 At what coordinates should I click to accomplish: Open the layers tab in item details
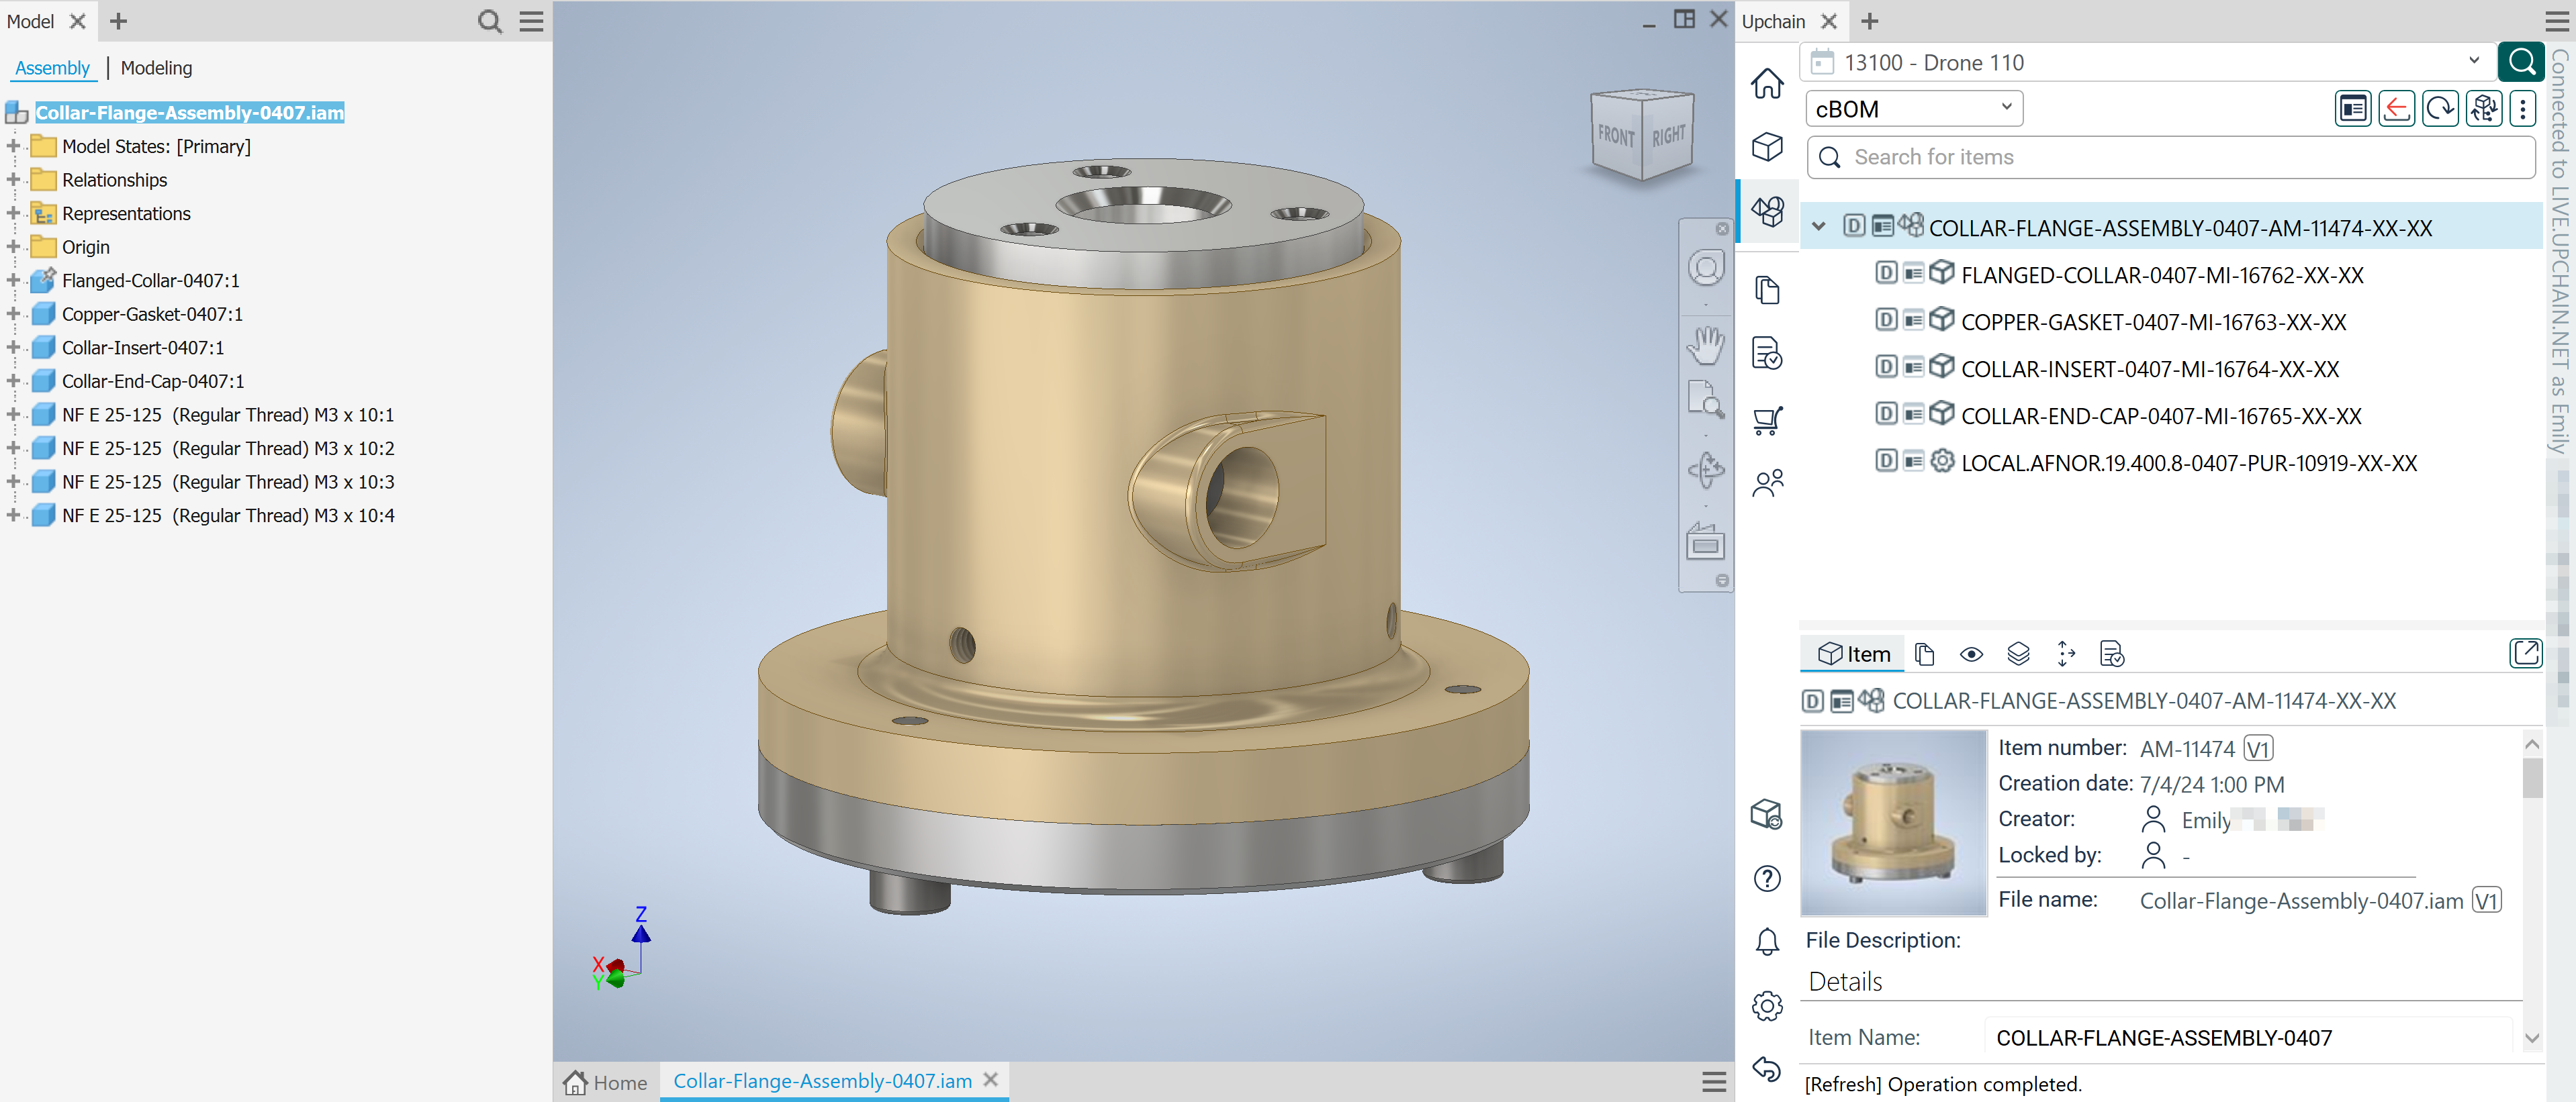pos(2018,654)
